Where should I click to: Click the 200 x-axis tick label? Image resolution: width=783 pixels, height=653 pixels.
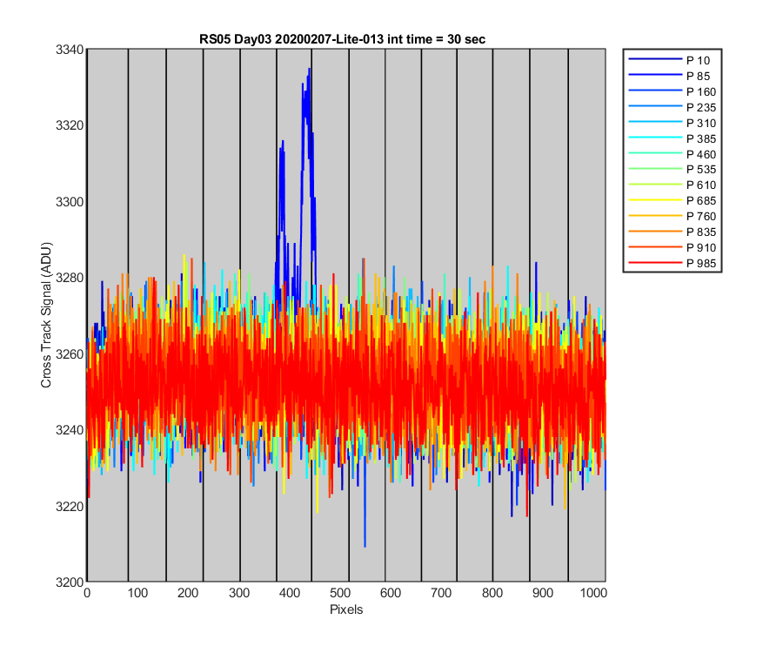[188, 593]
